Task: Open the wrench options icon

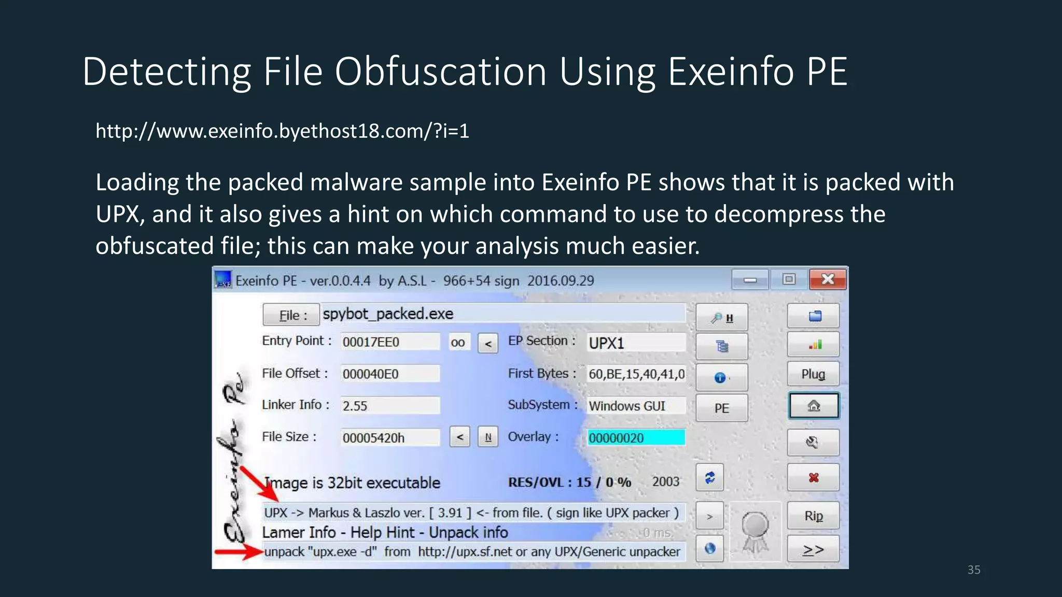Action: click(813, 443)
